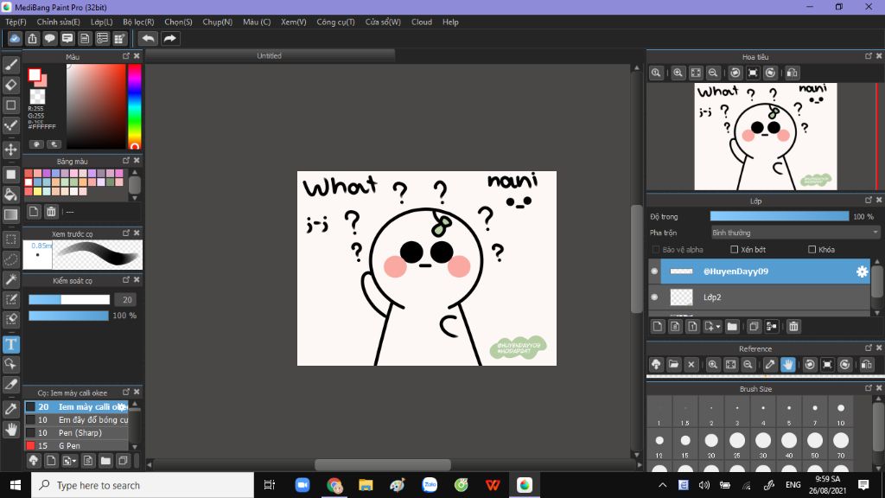Screen dimensions: 885x498
Task: Toggle the Bảo vệ alpha checkbox
Action: 655,249
